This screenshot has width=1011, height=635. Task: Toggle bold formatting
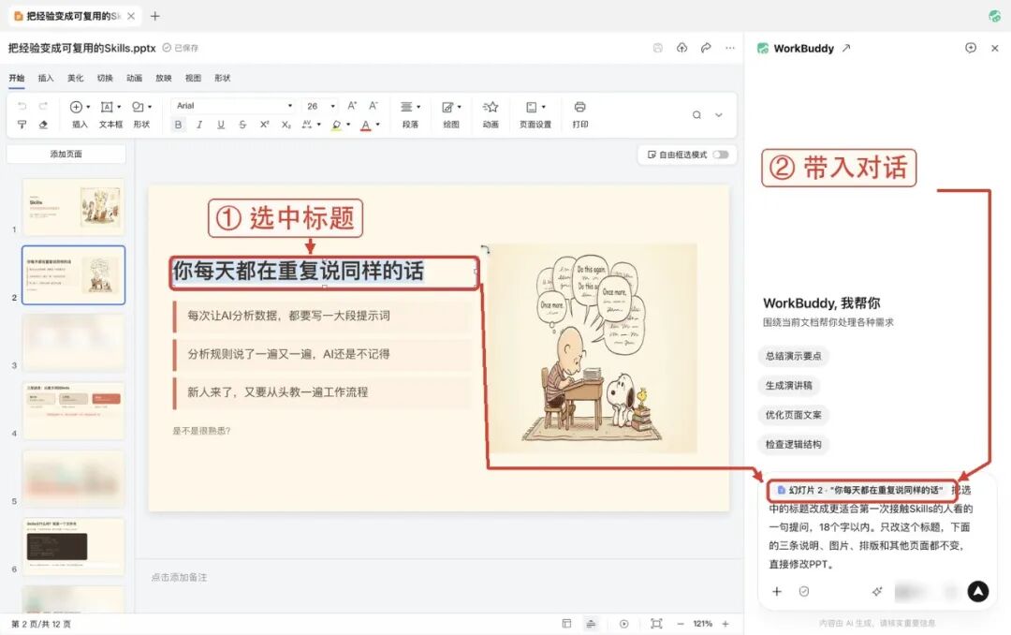(178, 125)
